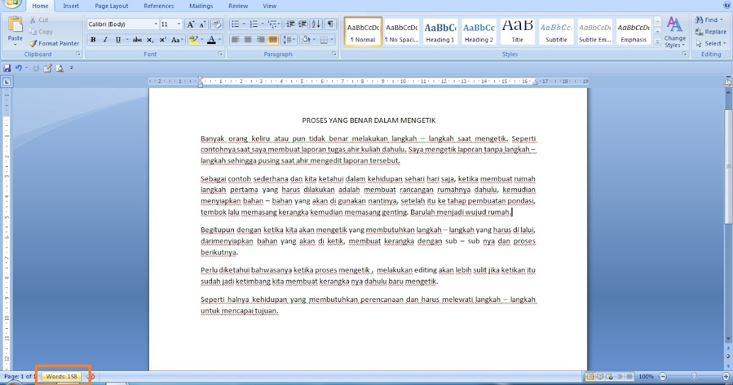This screenshot has height=385, width=733.
Task: Switch to the References tab
Action: coord(159,6)
